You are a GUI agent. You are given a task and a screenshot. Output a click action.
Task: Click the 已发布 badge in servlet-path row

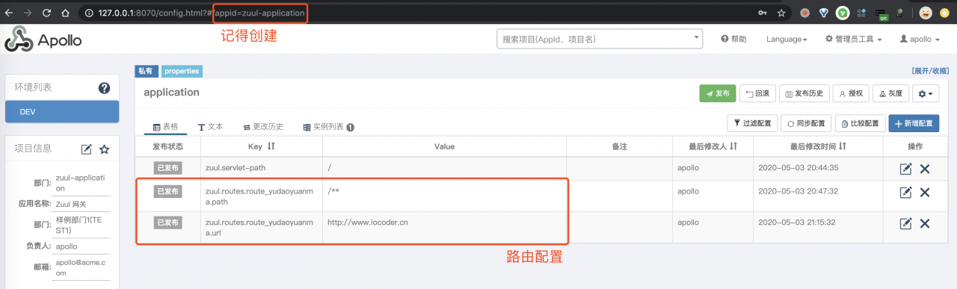pyautogui.click(x=167, y=168)
